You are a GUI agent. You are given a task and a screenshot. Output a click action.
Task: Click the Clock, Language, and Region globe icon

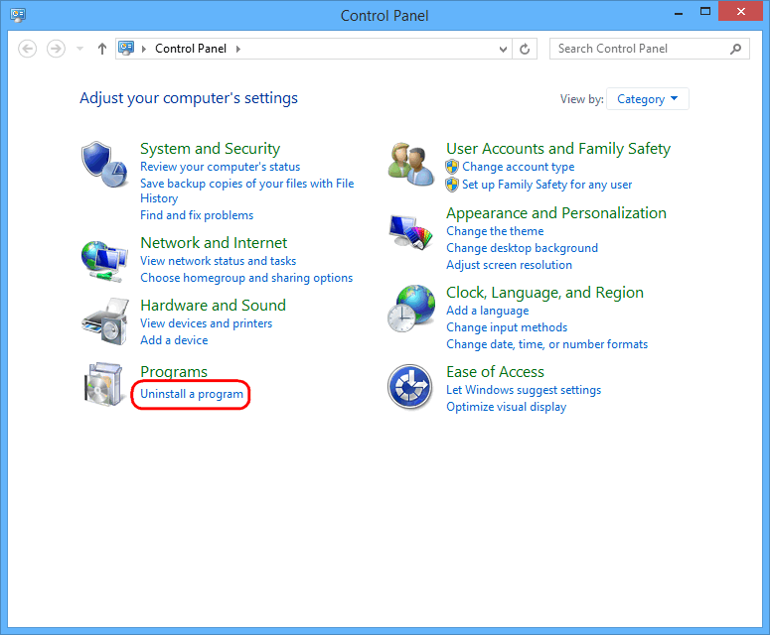pyautogui.click(x=411, y=309)
